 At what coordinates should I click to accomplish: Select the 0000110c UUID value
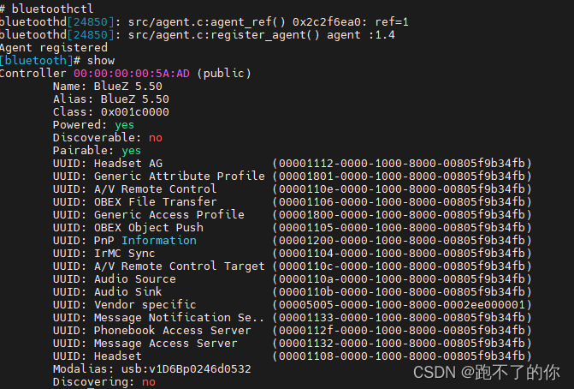pos(402,266)
